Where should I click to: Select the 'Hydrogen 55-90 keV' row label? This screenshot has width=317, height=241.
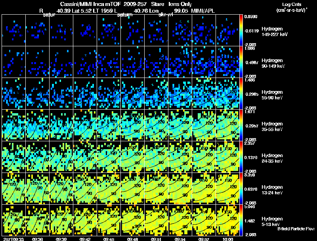(x=272, y=95)
